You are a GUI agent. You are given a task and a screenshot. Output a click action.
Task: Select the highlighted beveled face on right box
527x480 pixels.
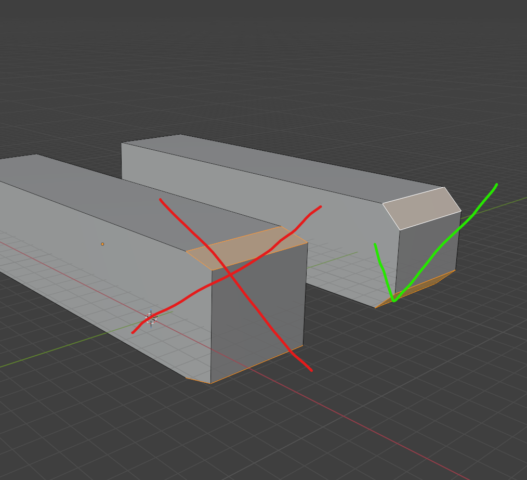coord(422,209)
